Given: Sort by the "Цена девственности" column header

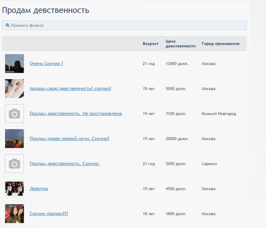Looking at the screenshot, I should click(181, 44).
